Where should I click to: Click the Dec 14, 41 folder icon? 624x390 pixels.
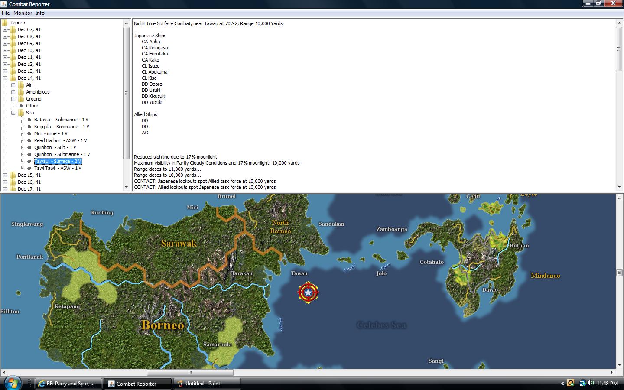point(13,78)
